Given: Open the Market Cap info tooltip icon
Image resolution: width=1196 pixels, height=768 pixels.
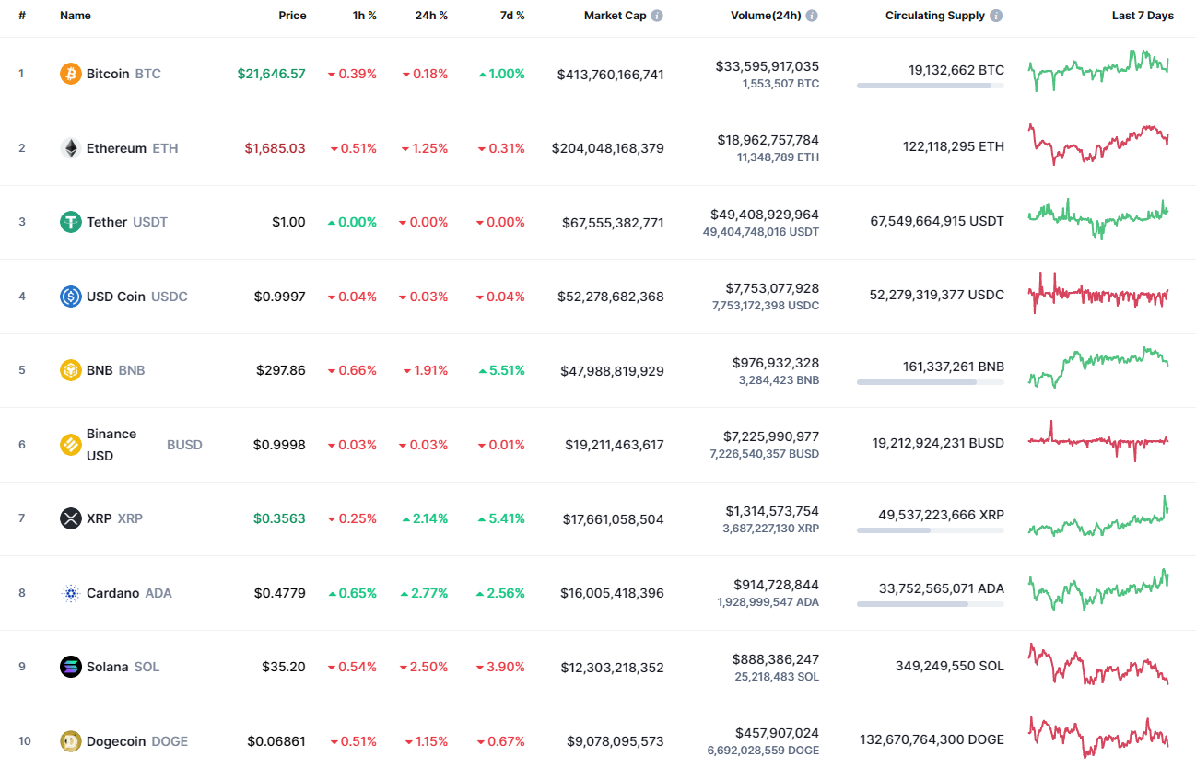Looking at the screenshot, I should 656,15.
